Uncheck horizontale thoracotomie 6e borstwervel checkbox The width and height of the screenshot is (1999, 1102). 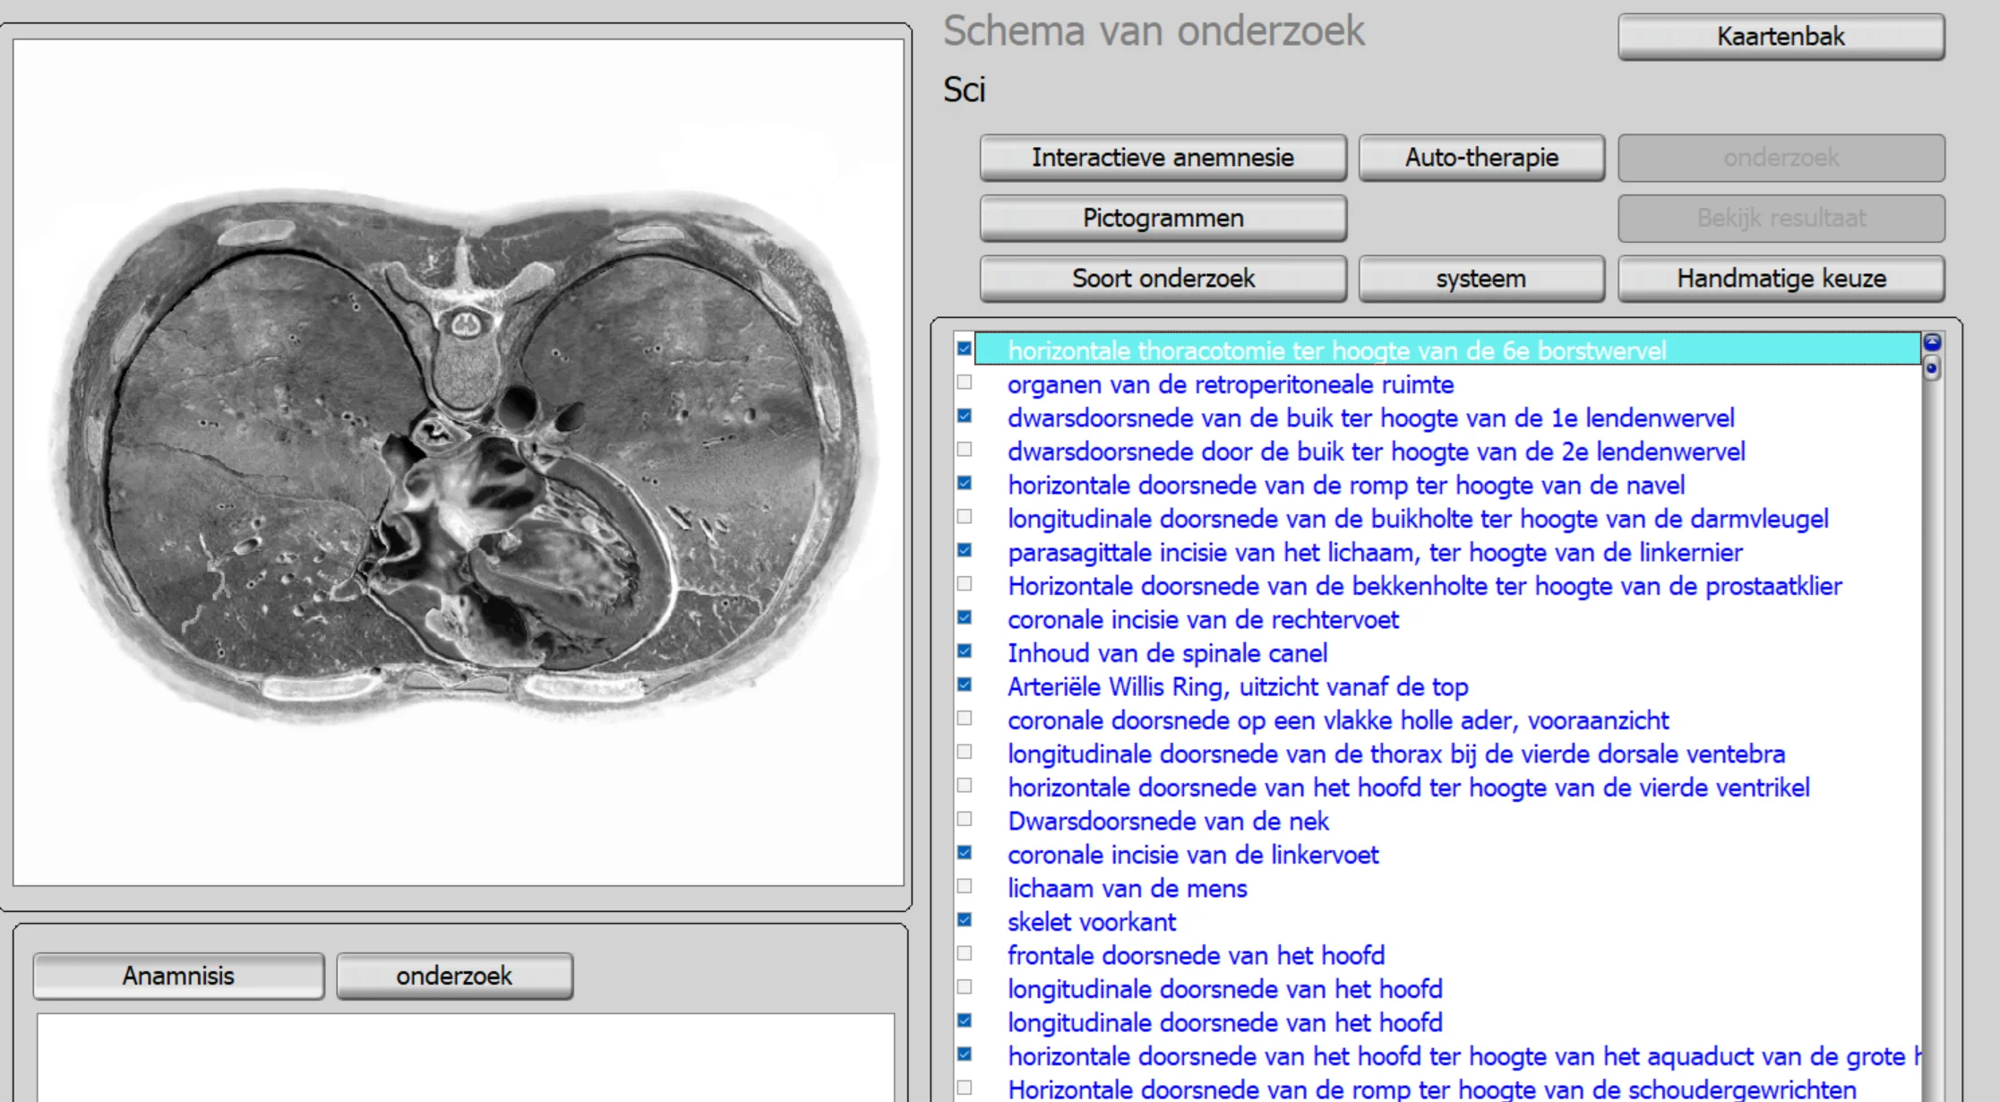point(965,349)
